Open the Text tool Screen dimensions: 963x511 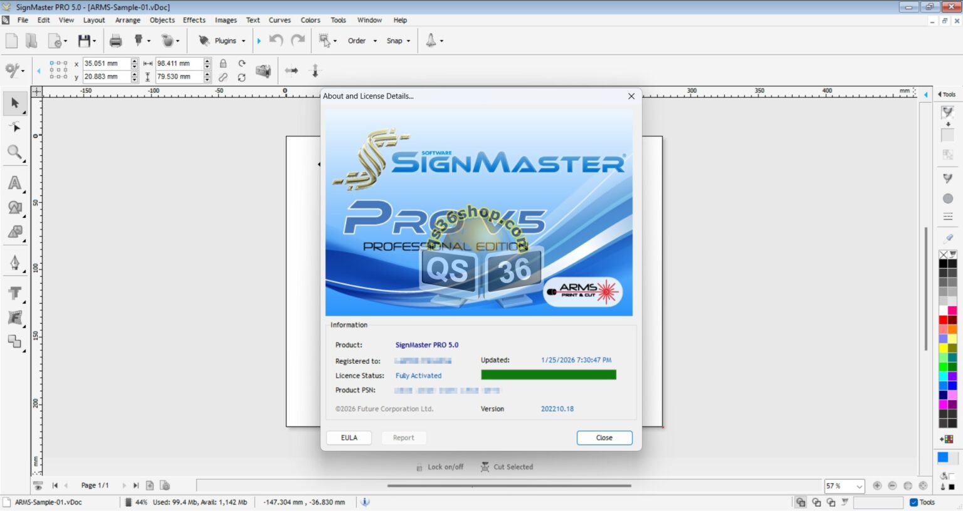(x=16, y=292)
